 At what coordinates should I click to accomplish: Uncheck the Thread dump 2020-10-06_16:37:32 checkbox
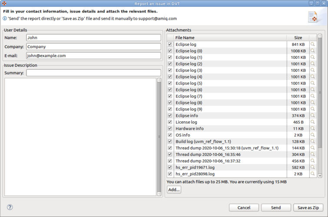point(170,161)
